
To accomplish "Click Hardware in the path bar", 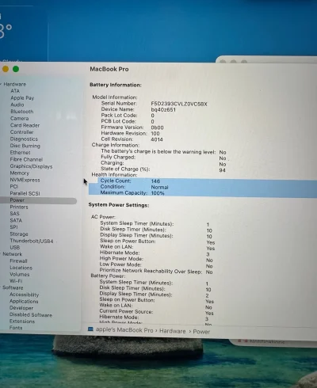I will point(173,331).
